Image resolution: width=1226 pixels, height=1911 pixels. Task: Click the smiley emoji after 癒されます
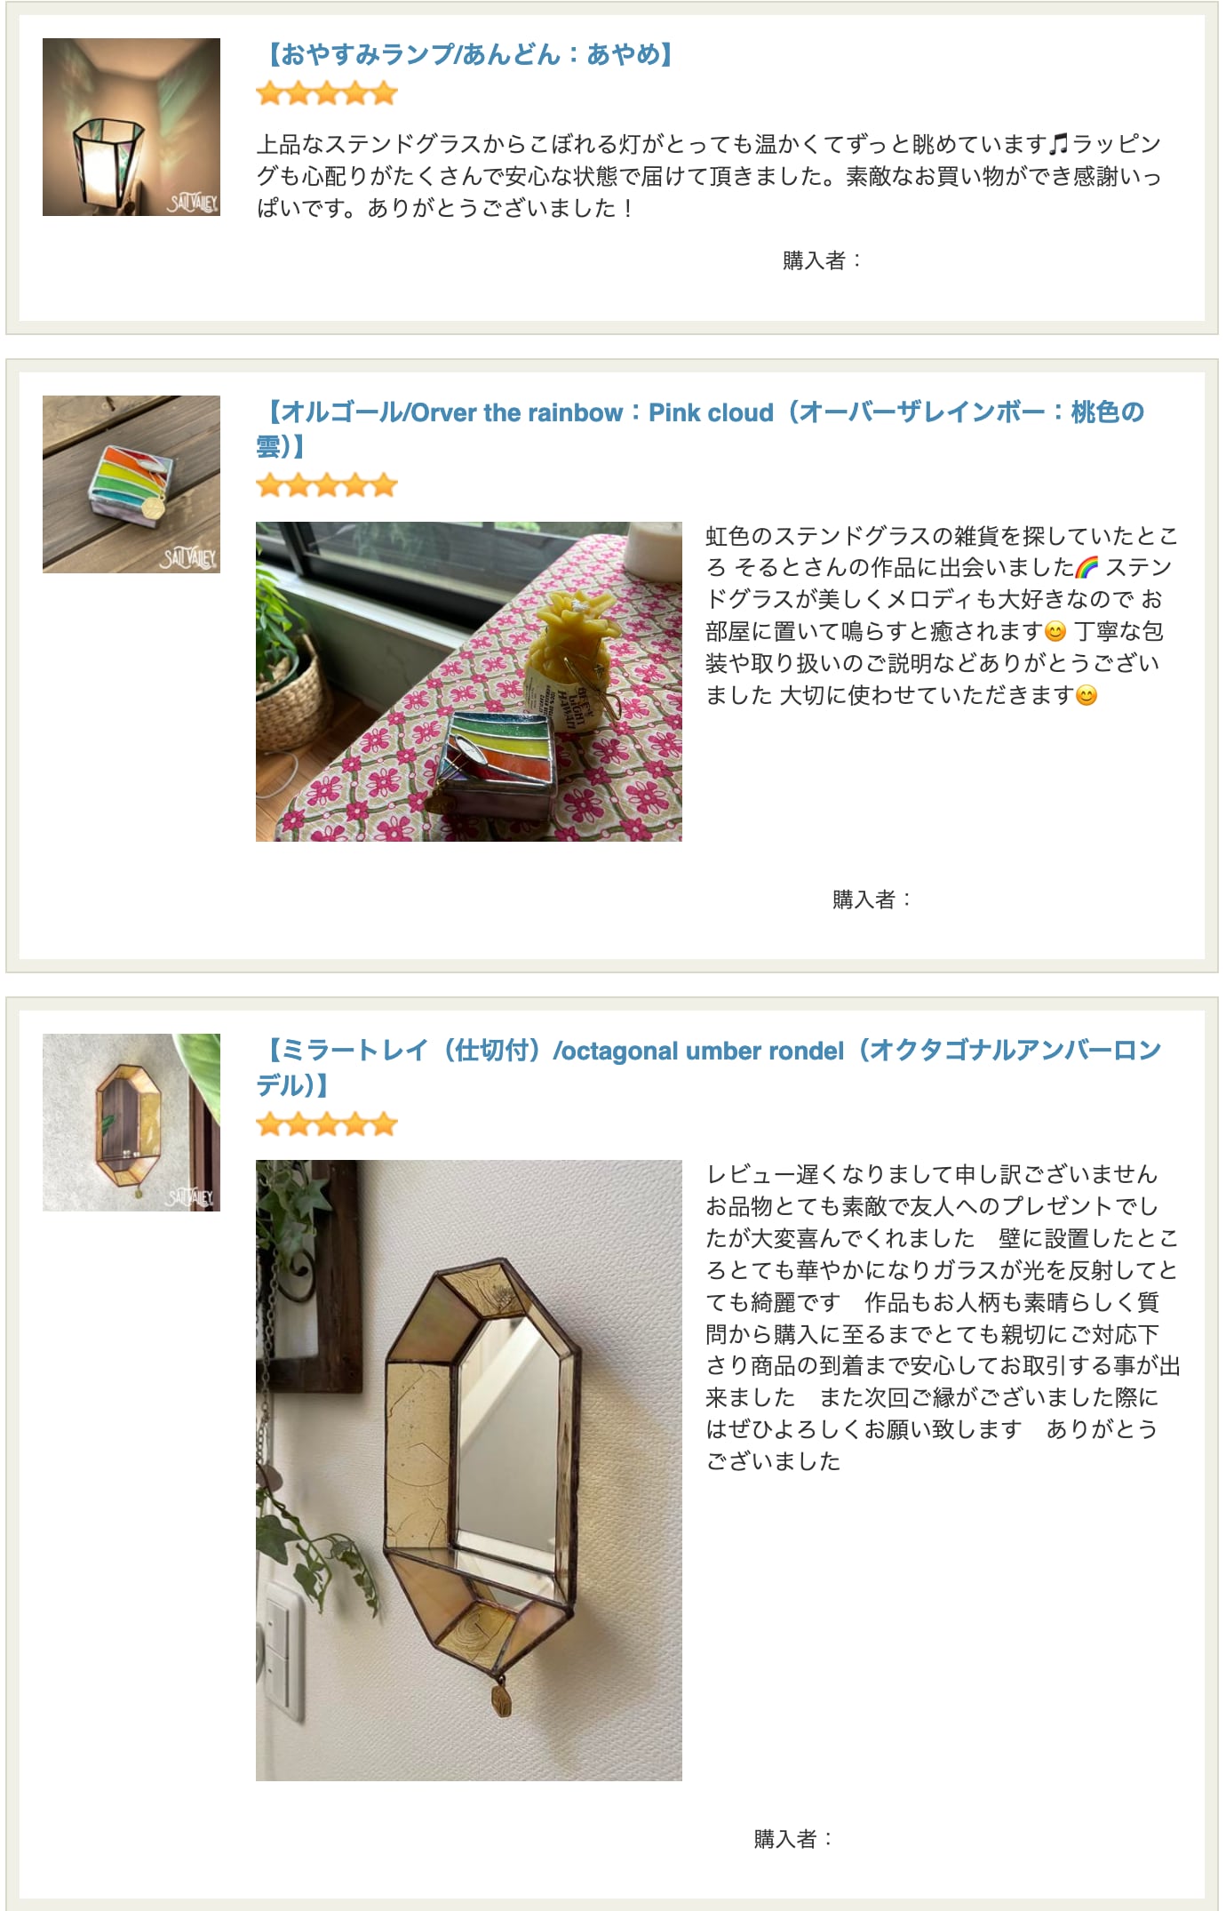1055,631
